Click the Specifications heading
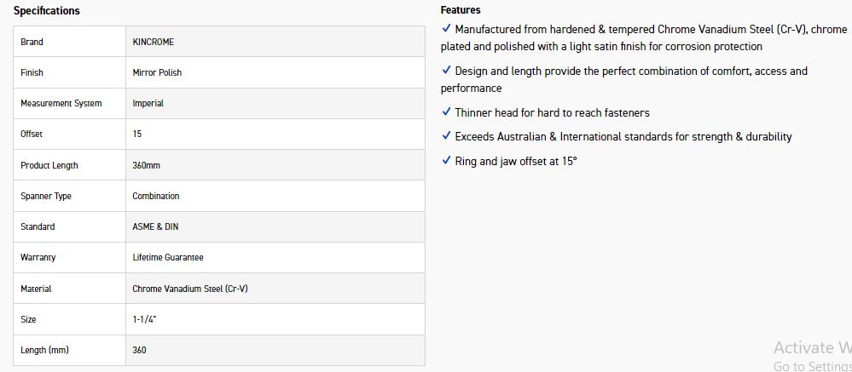This screenshot has width=852, height=372. coord(47,11)
